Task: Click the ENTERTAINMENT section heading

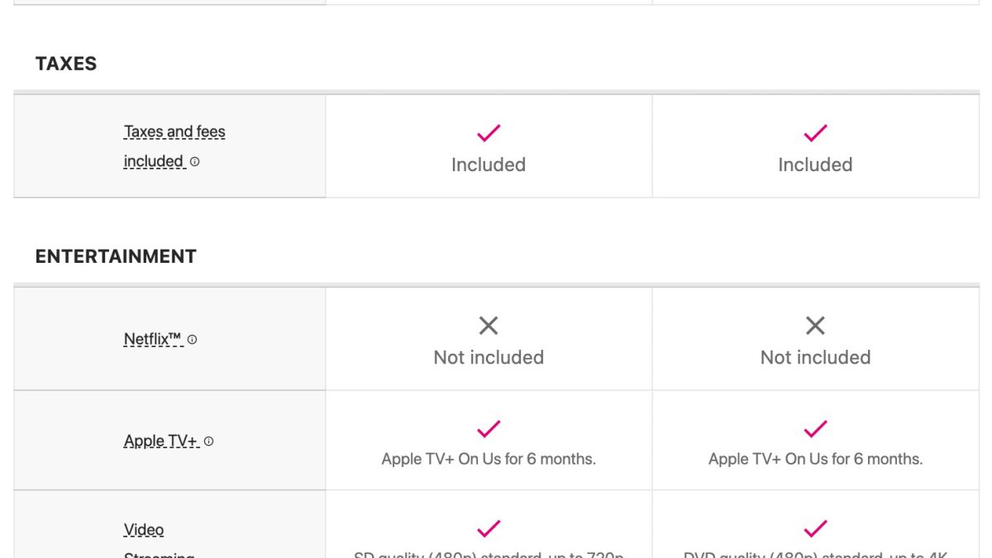Action: coord(116,256)
